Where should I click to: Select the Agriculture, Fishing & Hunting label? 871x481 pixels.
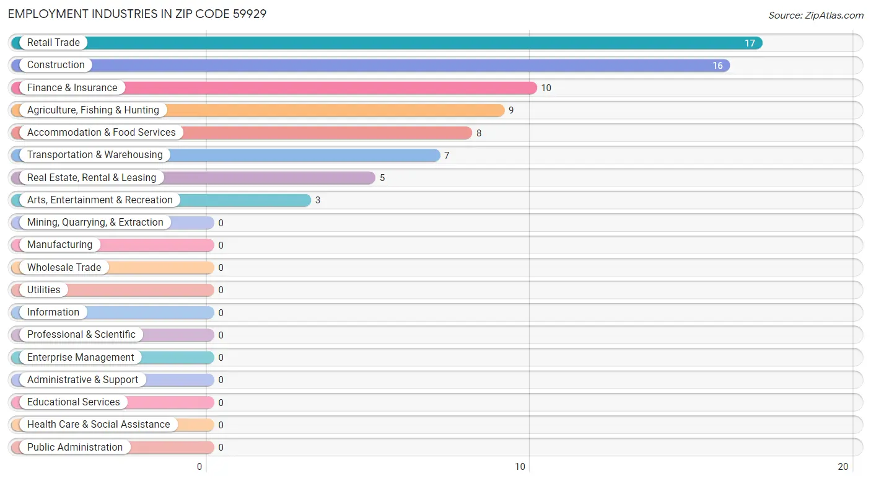tap(93, 110)
